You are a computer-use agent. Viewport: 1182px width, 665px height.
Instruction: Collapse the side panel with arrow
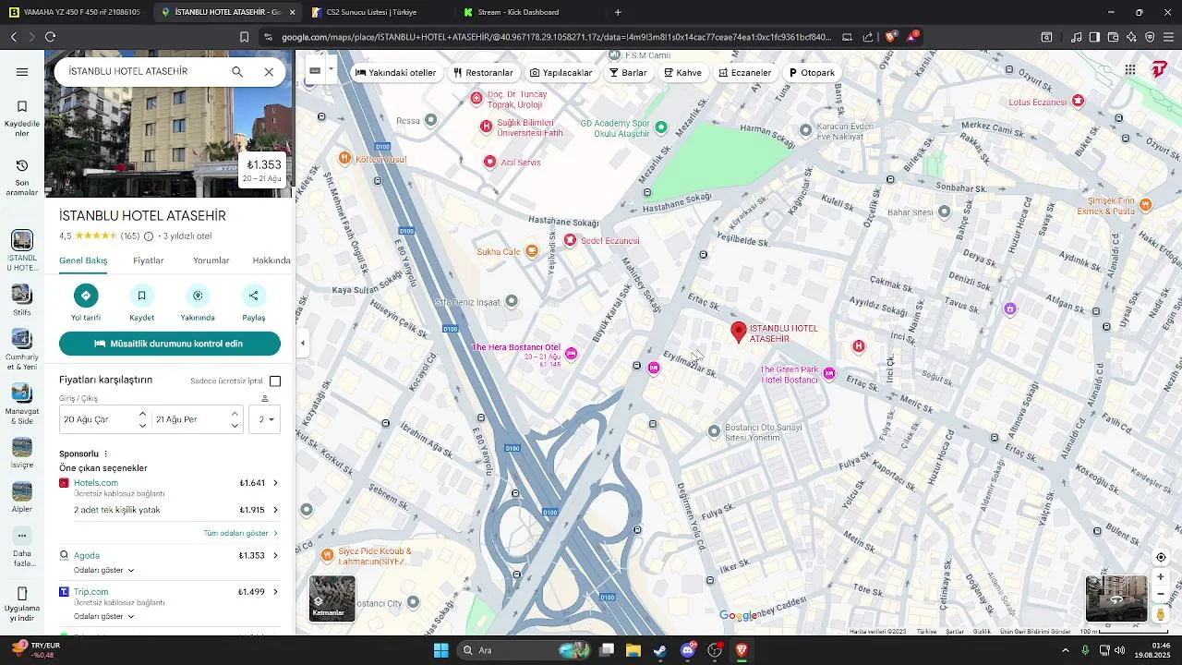tap(303, 343)
